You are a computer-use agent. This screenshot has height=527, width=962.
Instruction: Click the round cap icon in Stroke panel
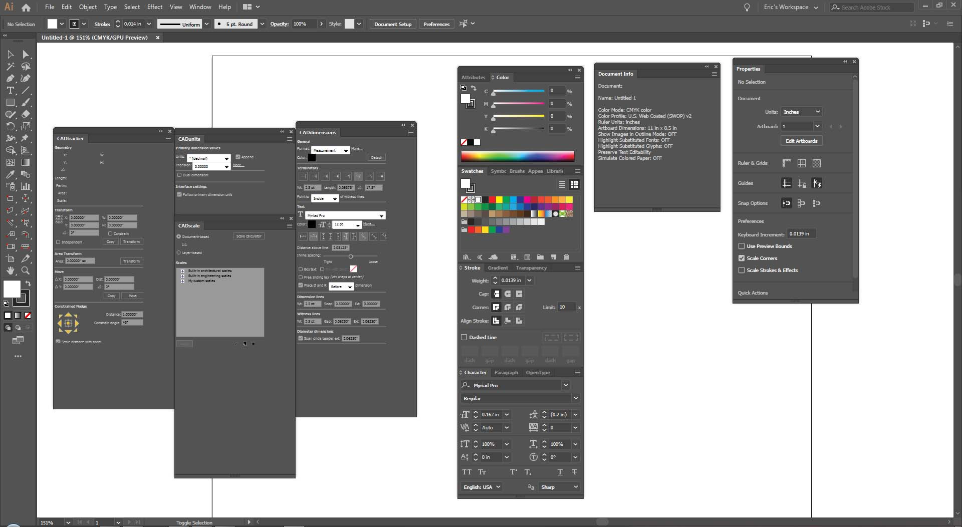tap(508, 294)
